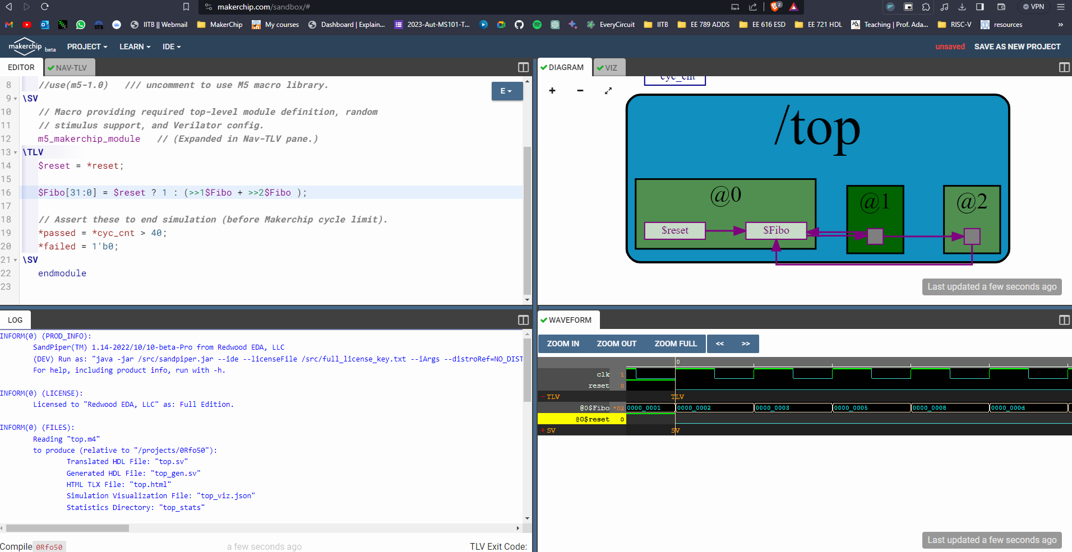The width and height of the screenshot is (1072, 552).
Task: Open the RISC-V bookmark folder
Action: click(954, 25)
